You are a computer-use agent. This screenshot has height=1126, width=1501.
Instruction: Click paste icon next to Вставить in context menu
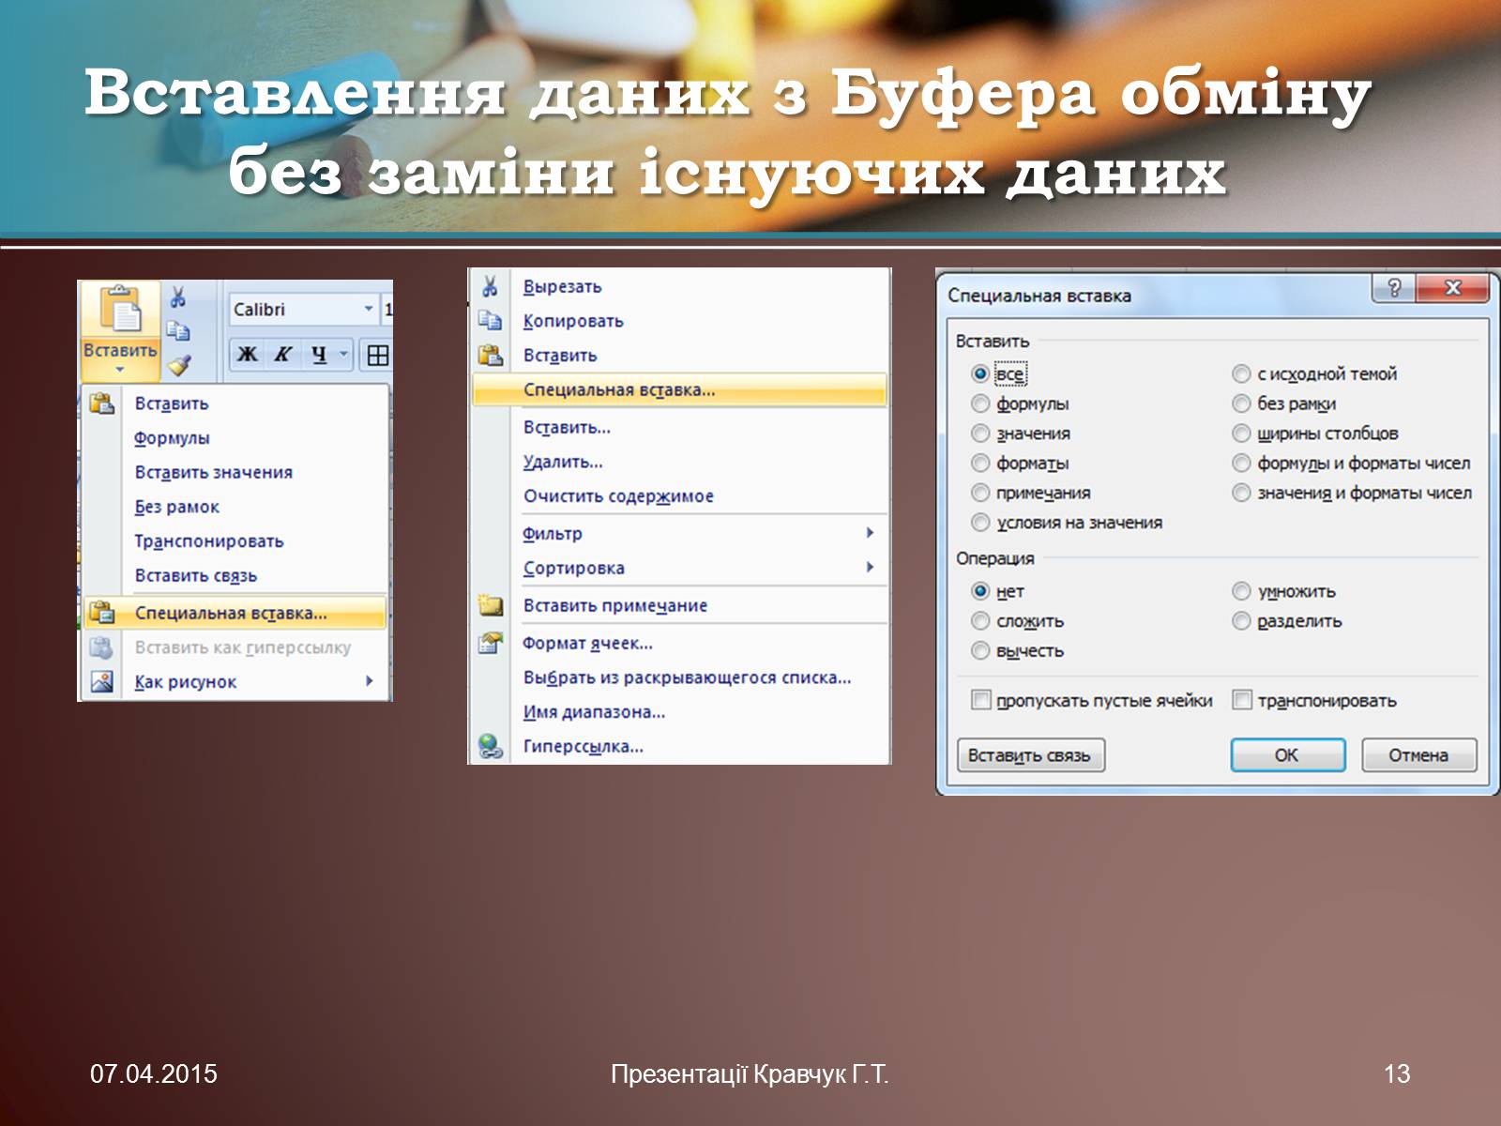pos(490,355)
